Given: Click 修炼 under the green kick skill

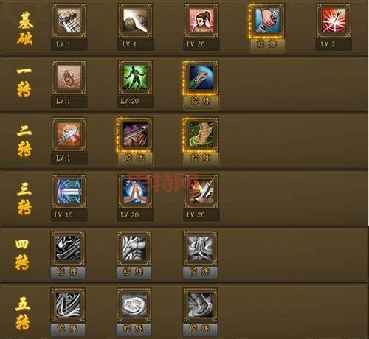Looking at the screenshot, I should (201, 158).
